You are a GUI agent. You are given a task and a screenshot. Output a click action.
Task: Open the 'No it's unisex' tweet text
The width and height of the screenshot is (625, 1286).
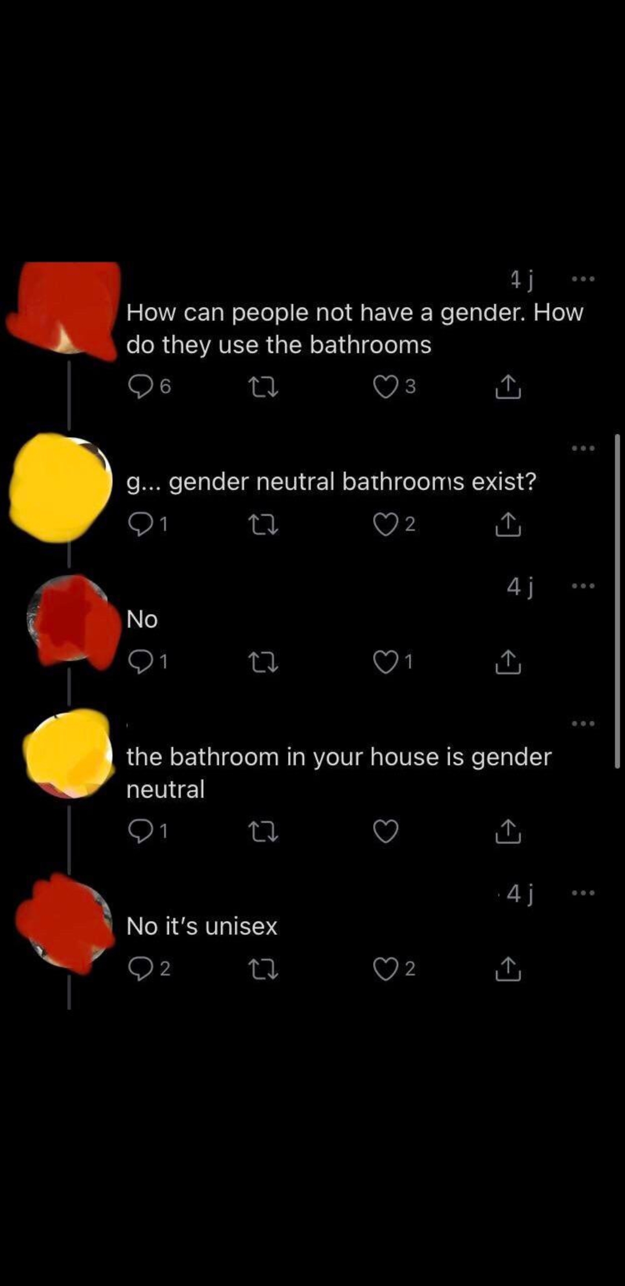click(x=202, y=926)
